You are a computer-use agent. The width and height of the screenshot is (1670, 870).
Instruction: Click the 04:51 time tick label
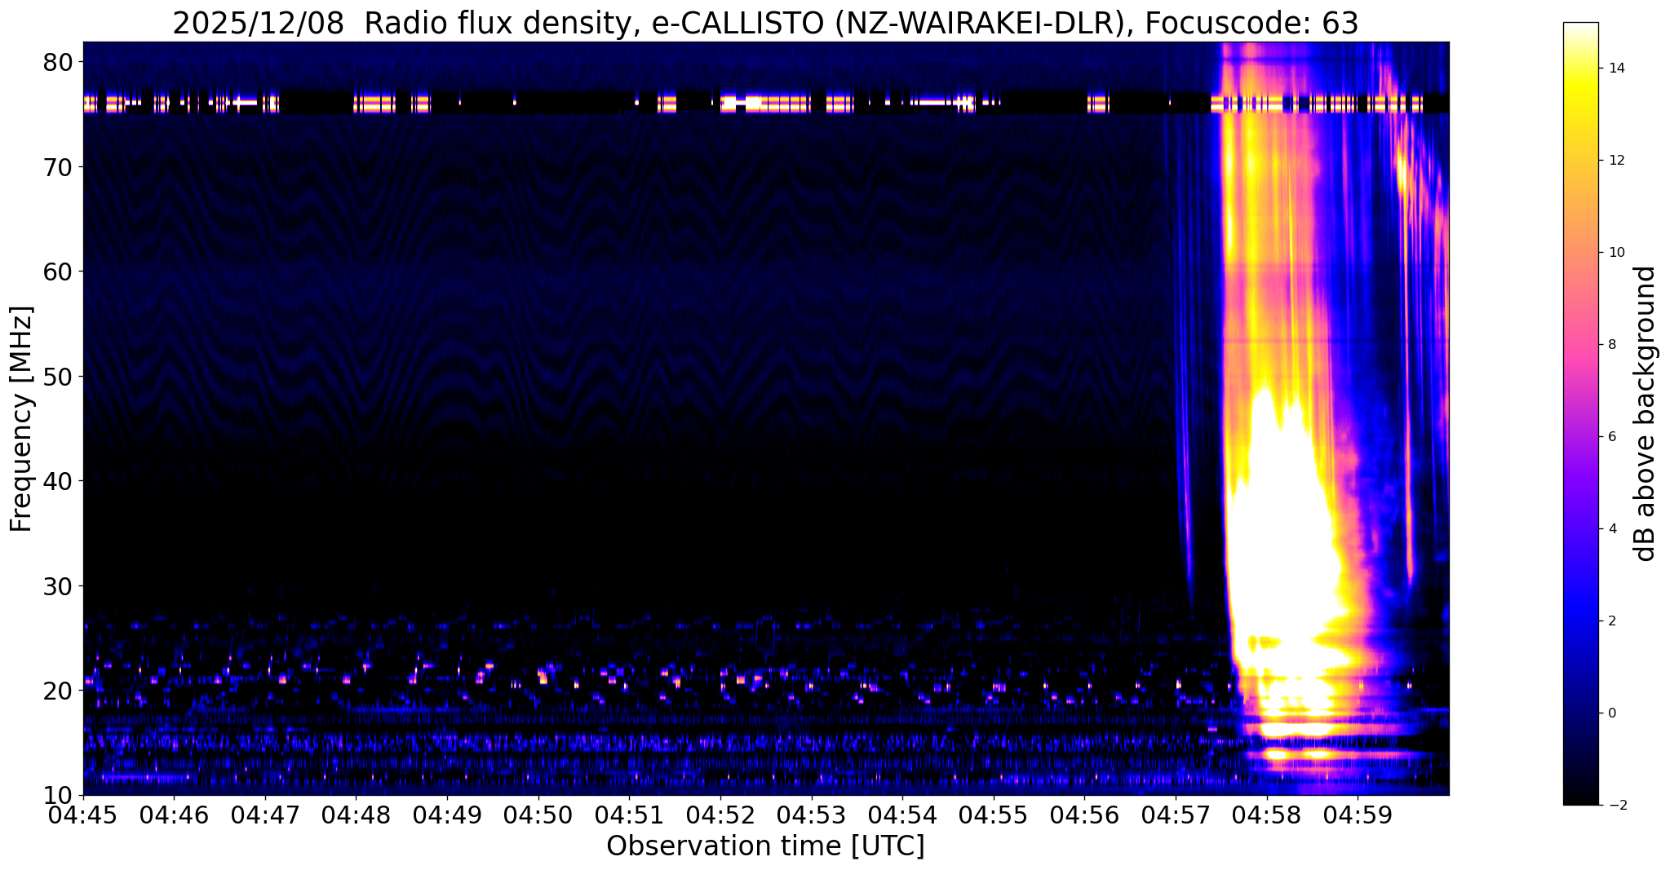[x=629, y=815]
